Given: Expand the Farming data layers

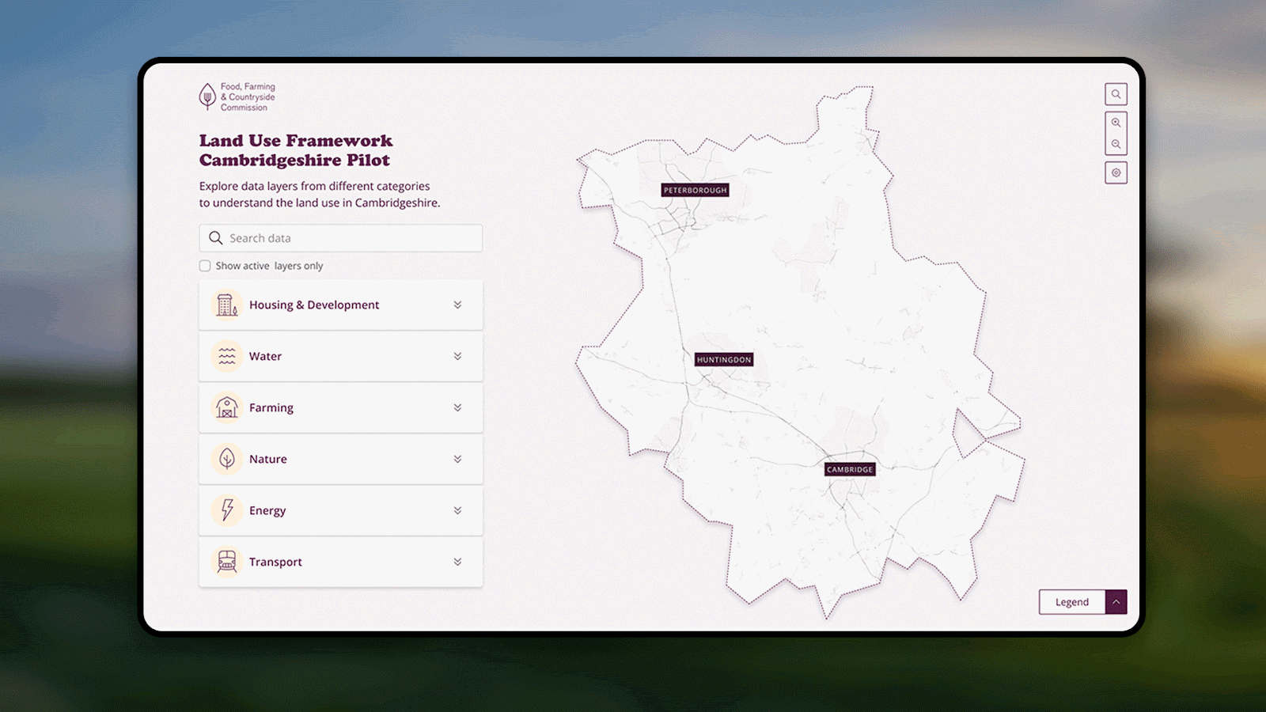Looking at the screenshot, I should pyautogui.click(x=457, y=407).
